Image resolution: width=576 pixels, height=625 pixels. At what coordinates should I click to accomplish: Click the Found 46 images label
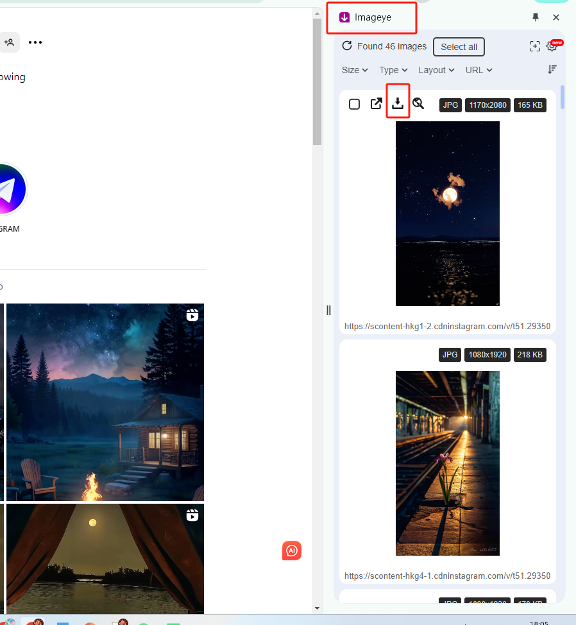[391, 46]
